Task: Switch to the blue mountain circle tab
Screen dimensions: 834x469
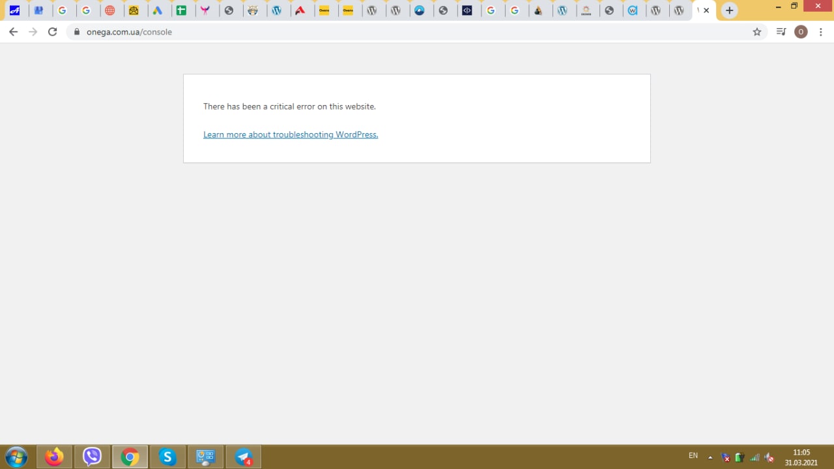Action: [420, 10]
